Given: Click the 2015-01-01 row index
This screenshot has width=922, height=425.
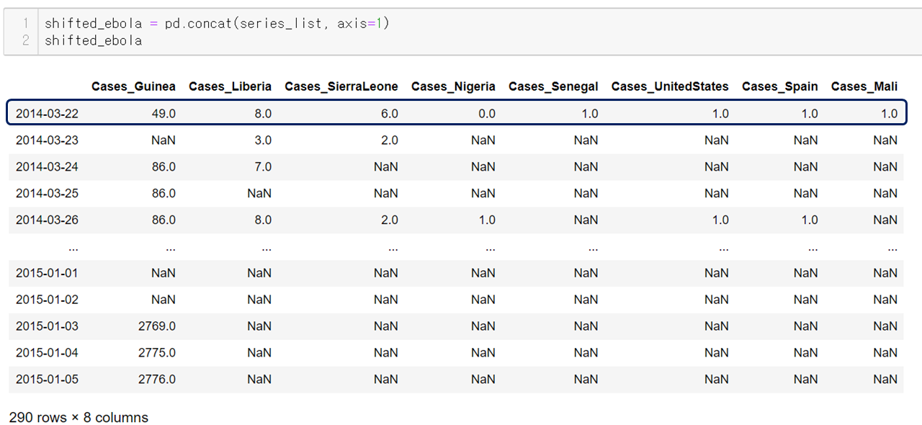Looking at the screenshot, I should point(47,273).
